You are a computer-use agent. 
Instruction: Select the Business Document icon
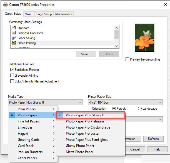(13, 33)
